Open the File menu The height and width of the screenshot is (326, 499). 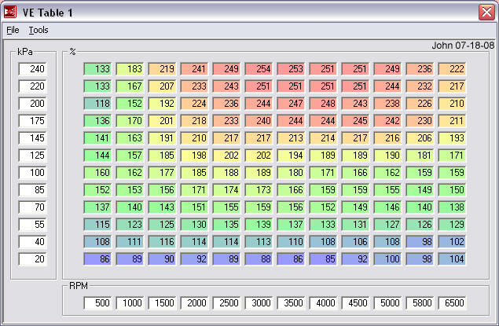(13, 30)
